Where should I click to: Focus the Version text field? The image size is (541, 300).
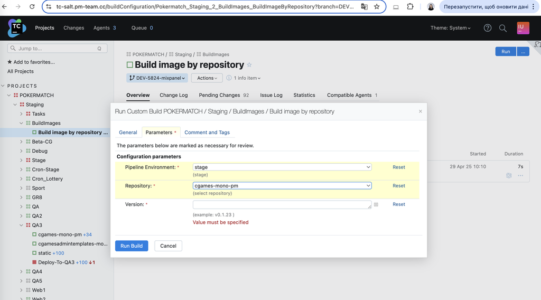282,205
